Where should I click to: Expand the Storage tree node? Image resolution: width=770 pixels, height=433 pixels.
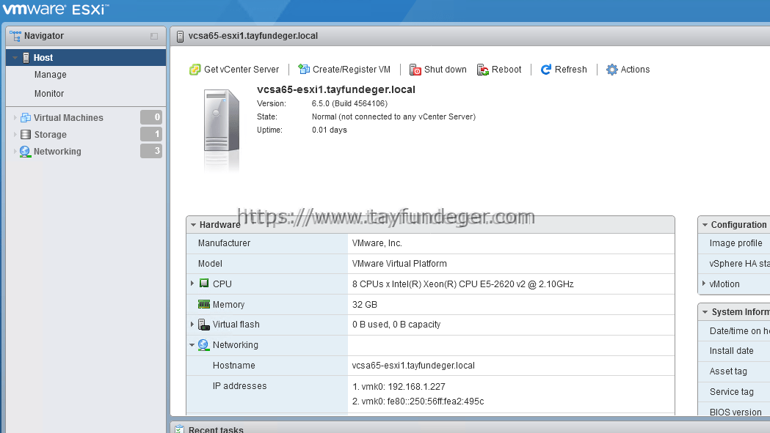tap(15, 134)
